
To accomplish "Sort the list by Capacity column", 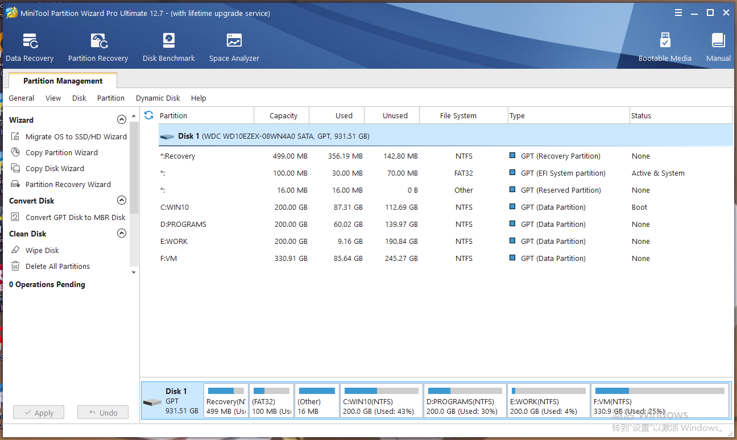I will 283,115.
